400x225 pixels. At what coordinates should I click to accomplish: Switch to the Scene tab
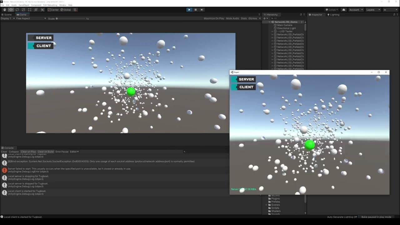pos(7,15)
